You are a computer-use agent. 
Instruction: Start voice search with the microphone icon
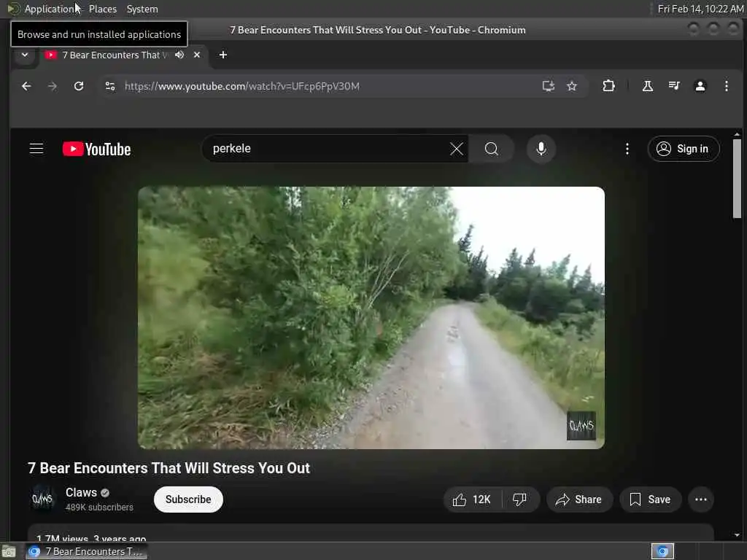click(541, 149)
